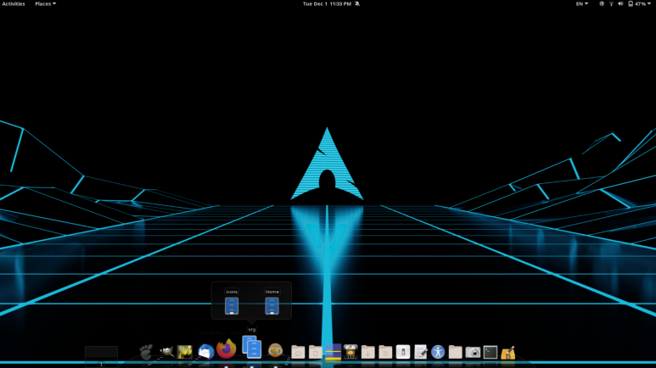656x368 pixels.
Task: Open the date and time clock menu
Action: 327,3
